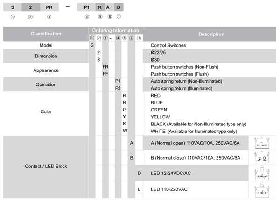Select the GREEN color option

click(x=159, y=110)
